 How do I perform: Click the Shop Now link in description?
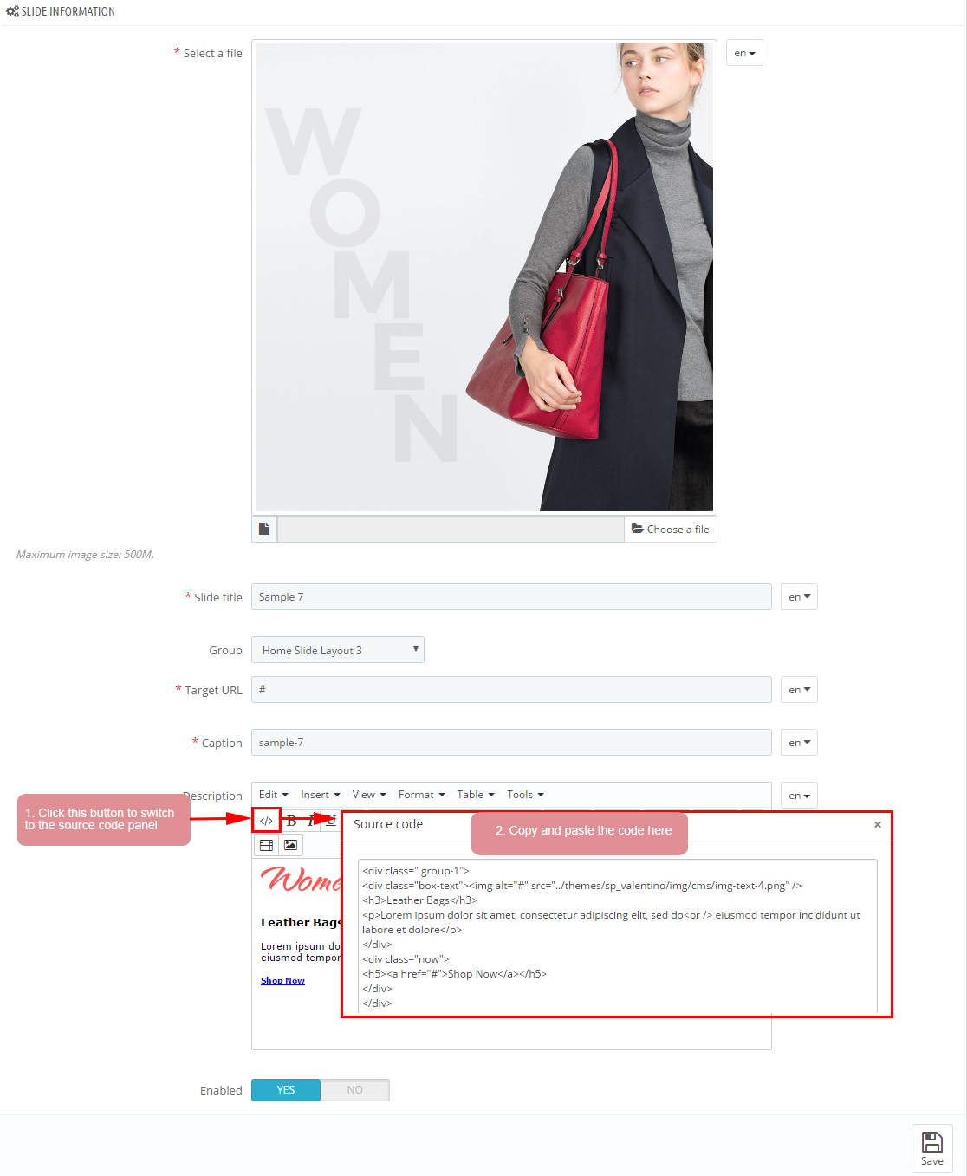click(x=282, y=981)
